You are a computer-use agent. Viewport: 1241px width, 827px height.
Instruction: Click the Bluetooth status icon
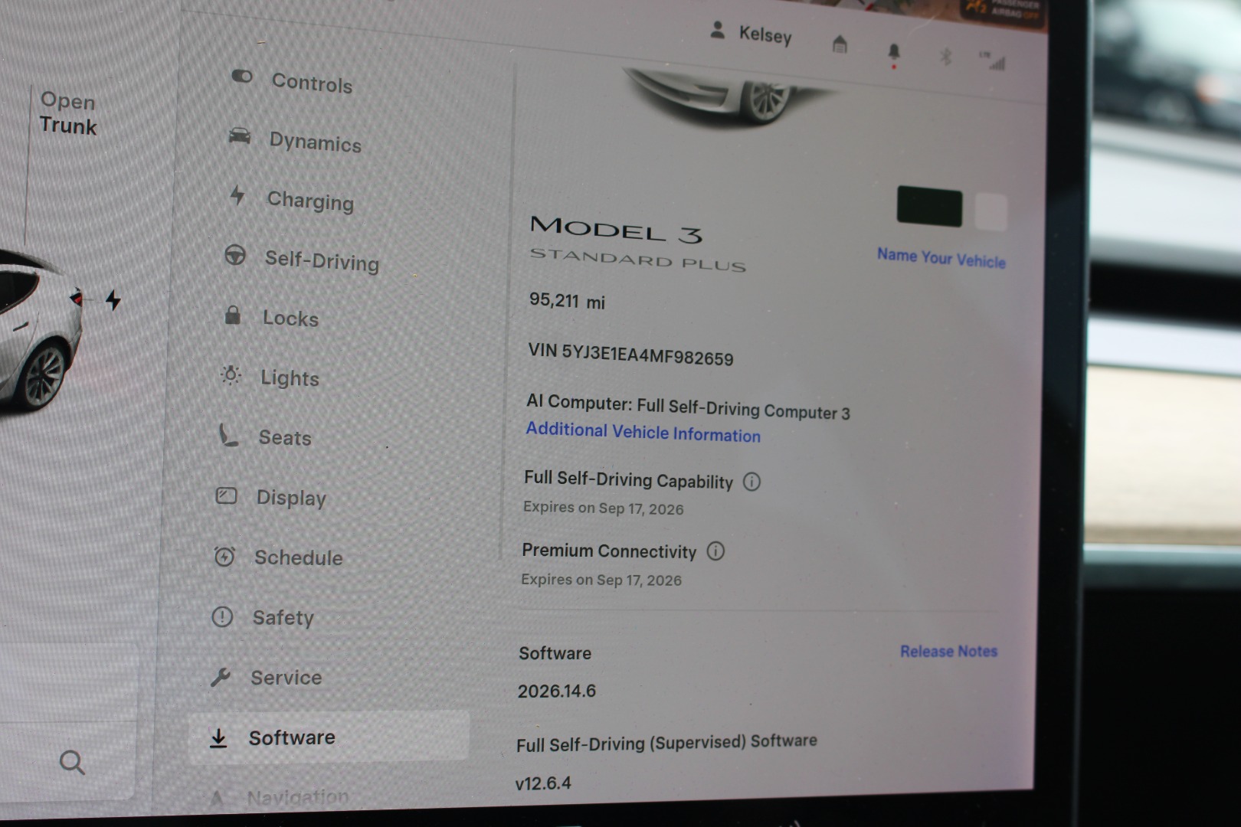coord(946,57)
